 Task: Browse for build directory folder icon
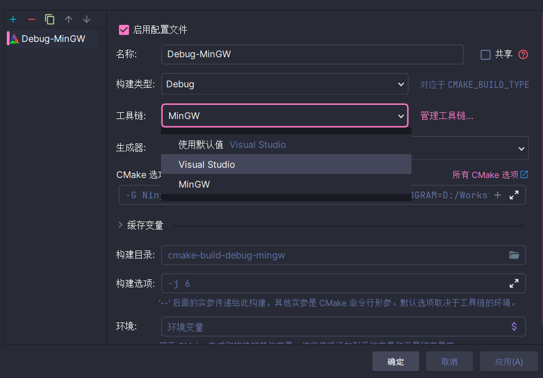(x=514, y=255)
